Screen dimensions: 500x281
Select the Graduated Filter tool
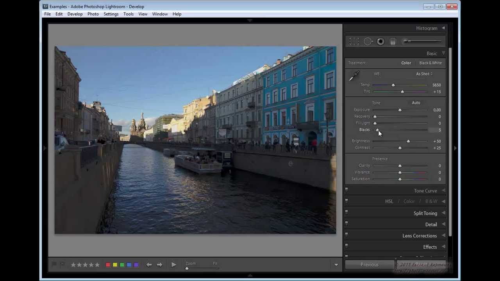393,41
